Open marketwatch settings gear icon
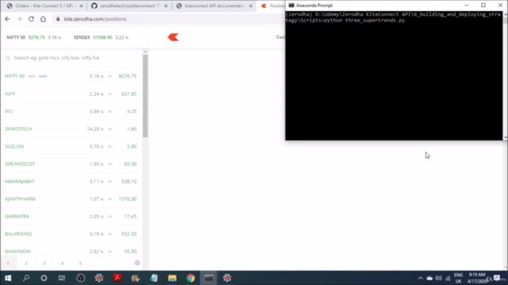 click(x=137, y=263)
